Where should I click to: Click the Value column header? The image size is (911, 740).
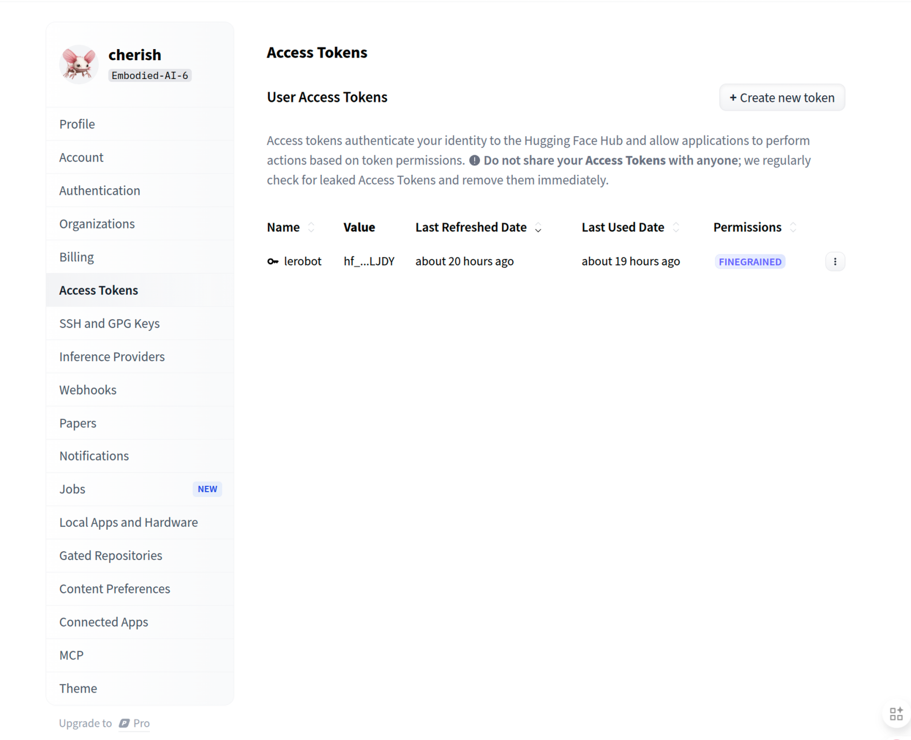click(x=359, y=227)
